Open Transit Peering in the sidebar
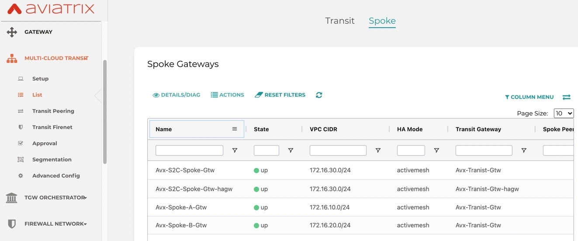Screen dimensions: 578x241 [x=53, y=111]
